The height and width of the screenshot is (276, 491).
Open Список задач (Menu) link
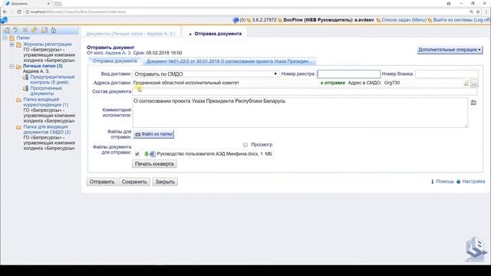[404, 20]
